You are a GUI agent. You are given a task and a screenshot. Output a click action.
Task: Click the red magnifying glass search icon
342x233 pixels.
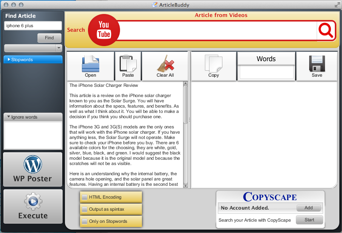pyautogui.click(x=326, y=30)
